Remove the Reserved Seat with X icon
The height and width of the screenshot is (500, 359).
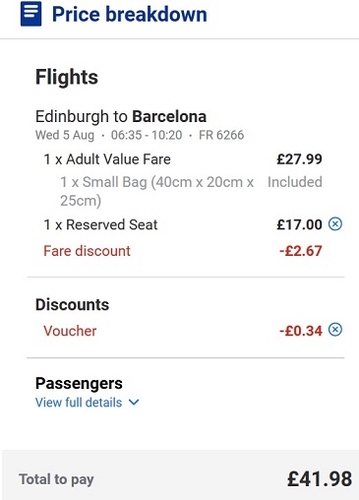(335, 224)
